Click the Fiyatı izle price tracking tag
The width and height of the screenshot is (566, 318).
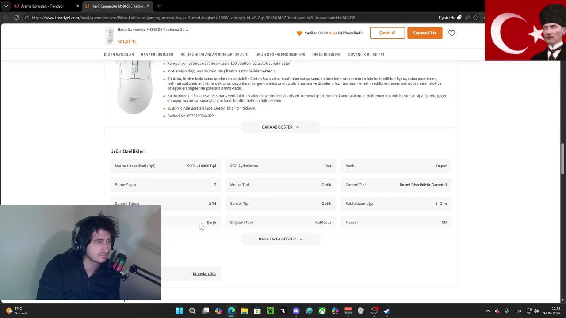pos(450,18)
